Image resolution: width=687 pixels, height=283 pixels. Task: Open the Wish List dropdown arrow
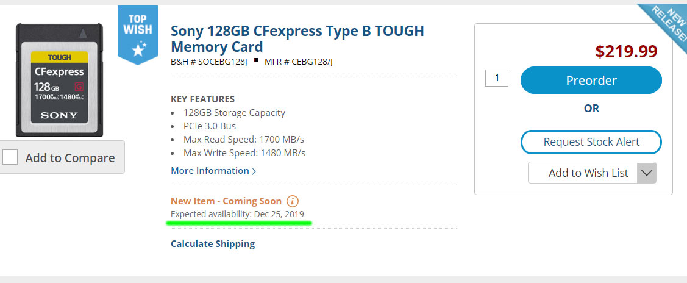coord(646,173)
